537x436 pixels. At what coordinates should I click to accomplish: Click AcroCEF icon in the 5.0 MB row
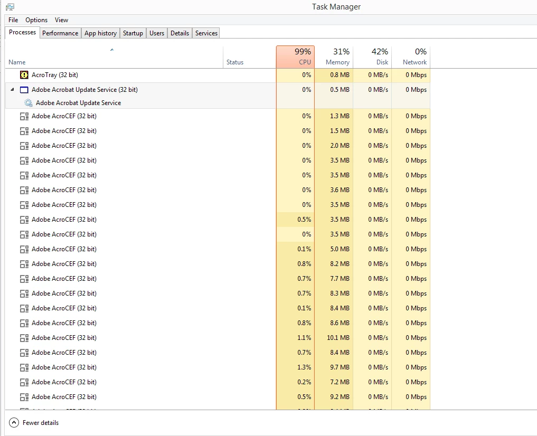tap(24, 249)
